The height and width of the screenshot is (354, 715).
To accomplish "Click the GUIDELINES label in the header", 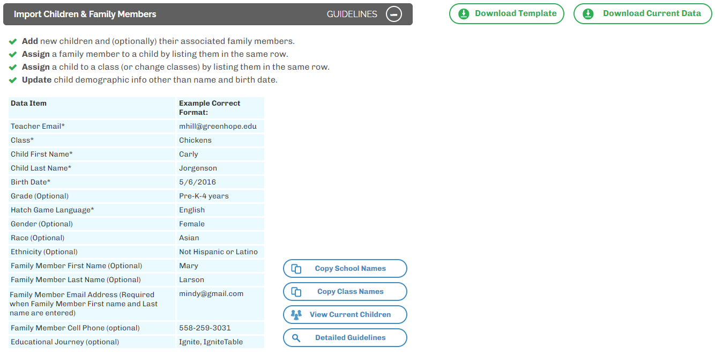I will [x=352, y=14].
